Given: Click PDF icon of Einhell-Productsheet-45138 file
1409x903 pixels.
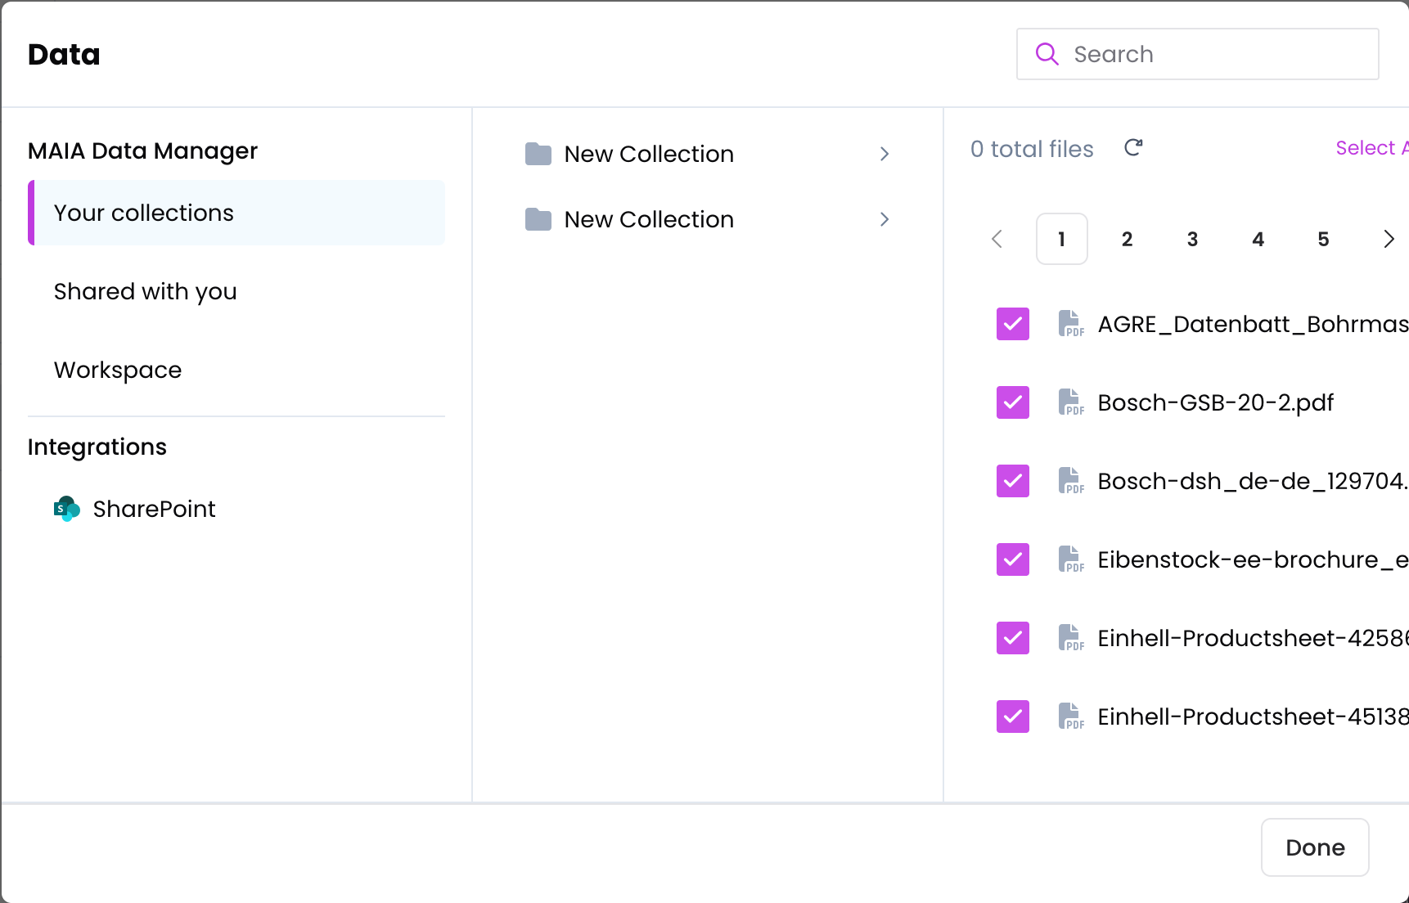Looking at the screenshot, I should tap(1071, 717).
